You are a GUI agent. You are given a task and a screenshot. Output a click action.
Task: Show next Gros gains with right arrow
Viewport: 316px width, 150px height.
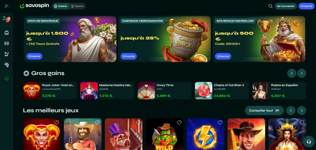coord(301,73)
